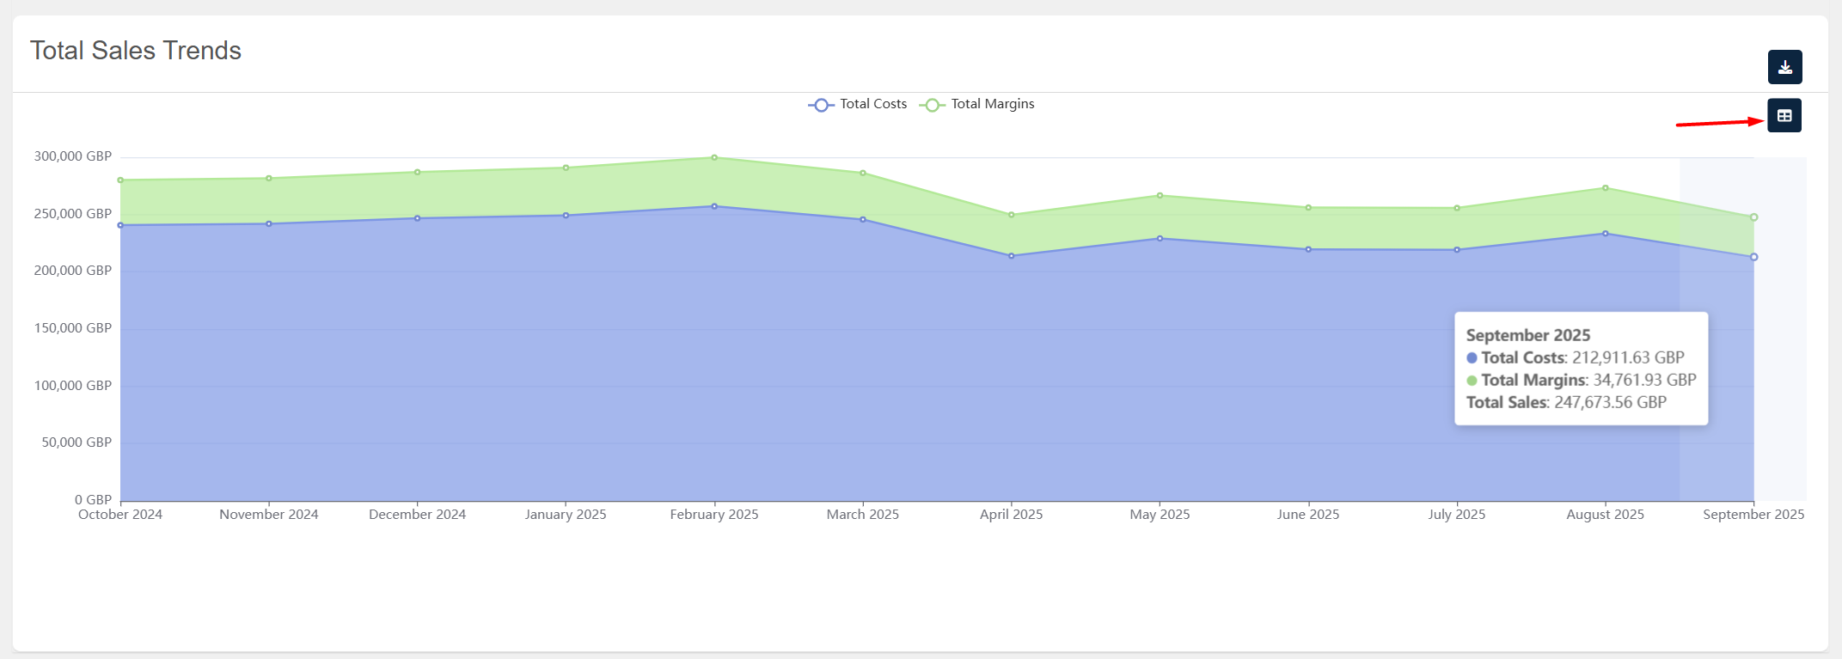Click the May 2025 Total Costs point
This screenshot has width=1842, height=659.
pos(1160,239)
